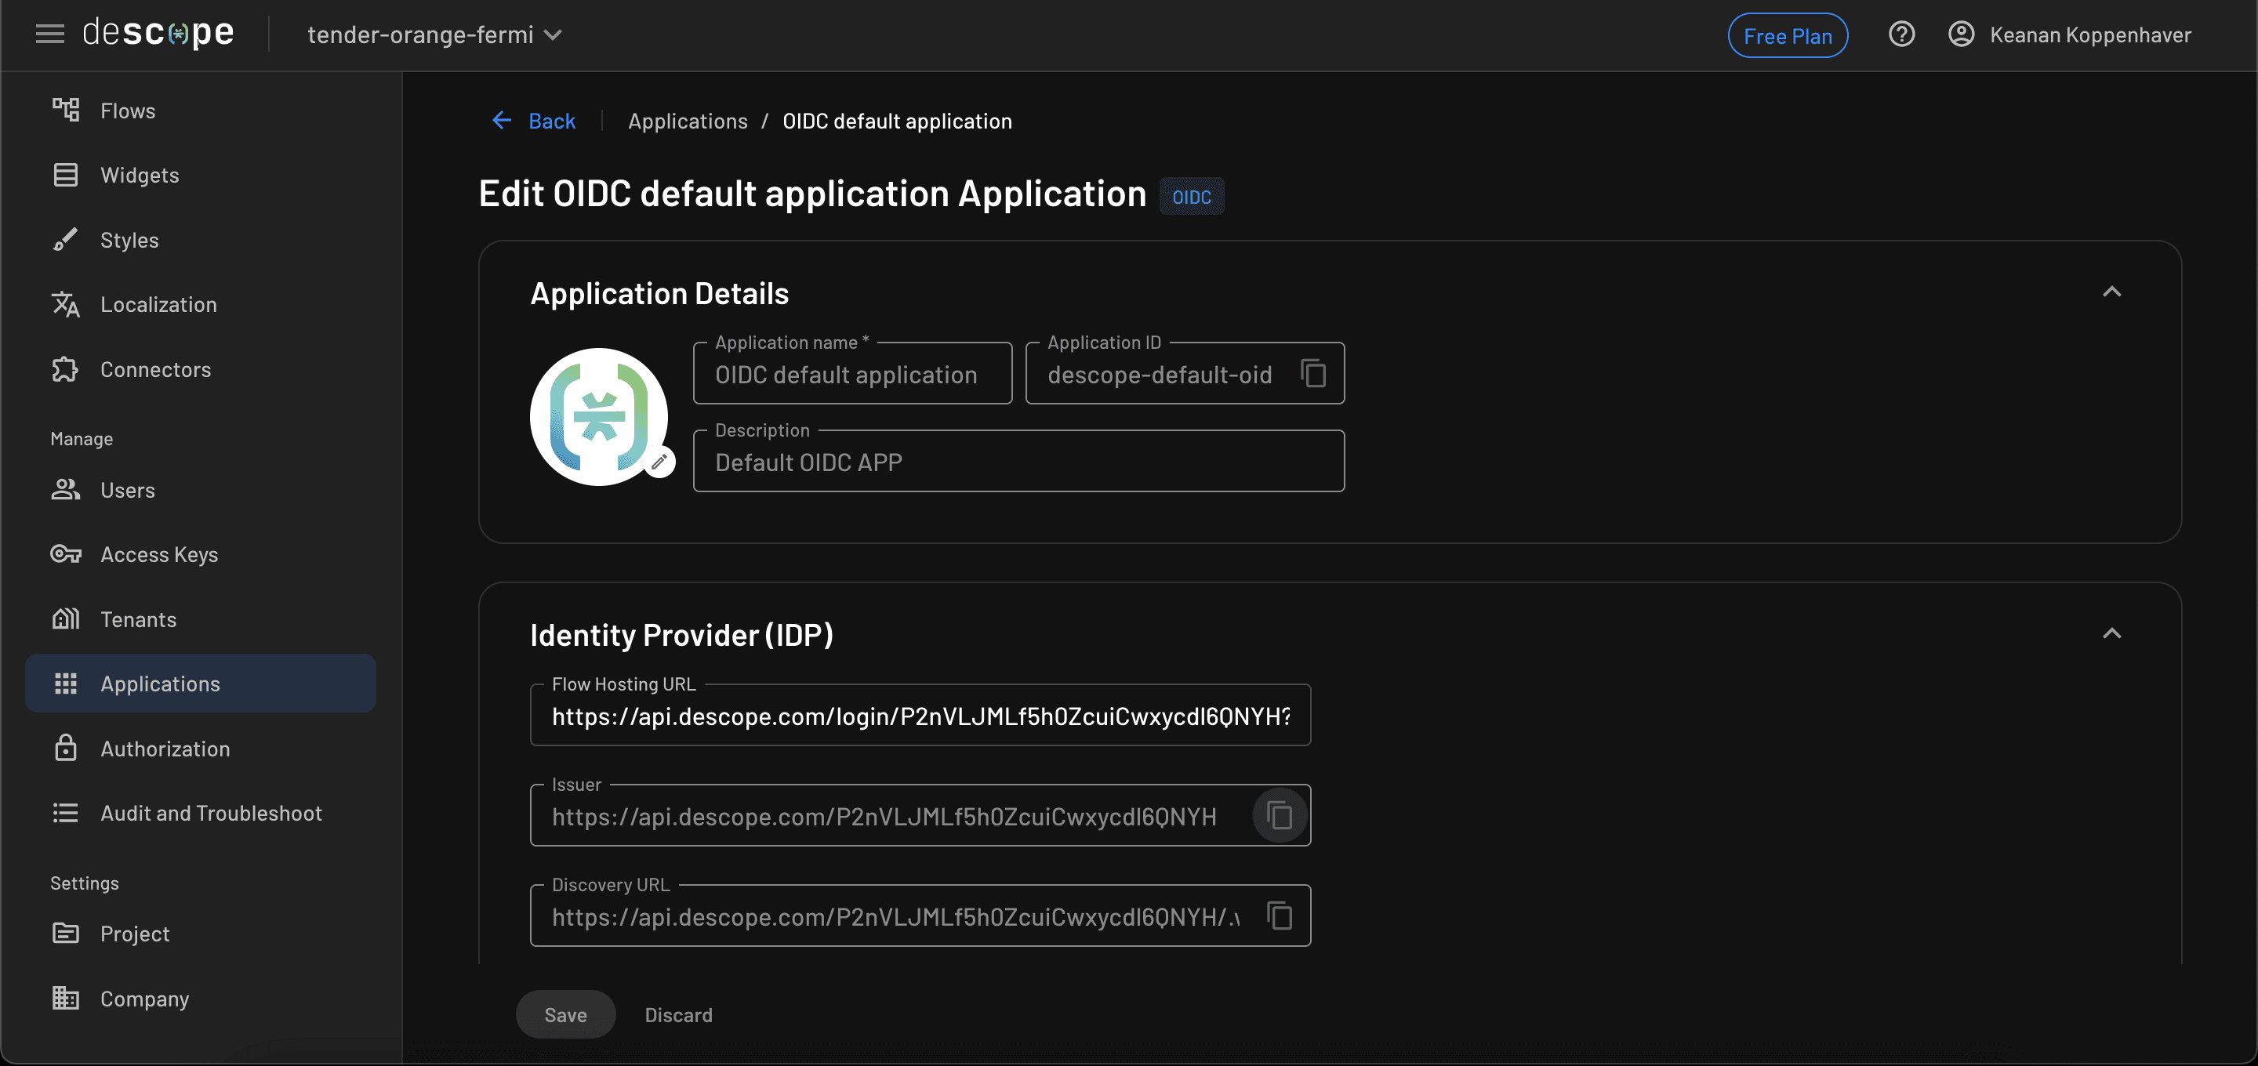Click the Discard button
The height and width of the screenshot is (1066, 2258).
(x=678, y=1014)
